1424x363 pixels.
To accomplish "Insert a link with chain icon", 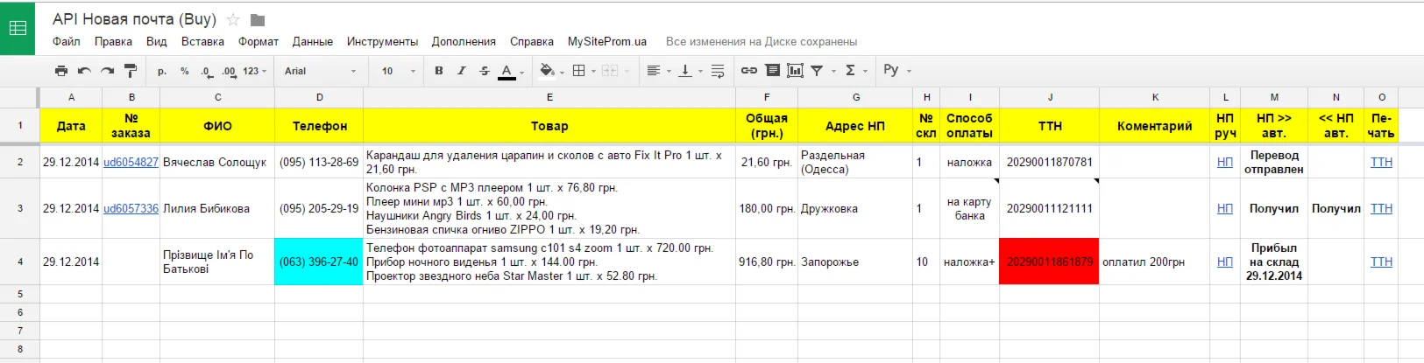I will click(749, 71).
